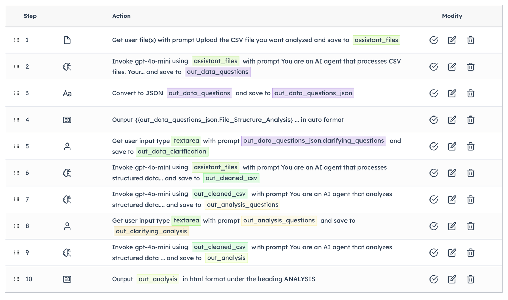Edit step 10 output action

(x=452, y=279)
